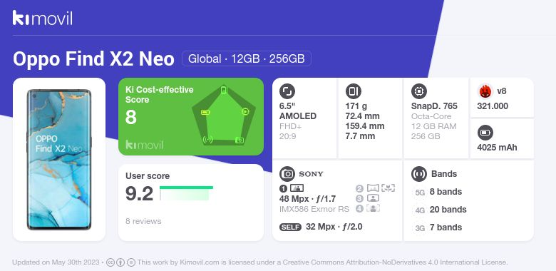Click the phone dimensions icon above 171 g
The width and height of the screenshot is (556, 271).
click(353, 91)
